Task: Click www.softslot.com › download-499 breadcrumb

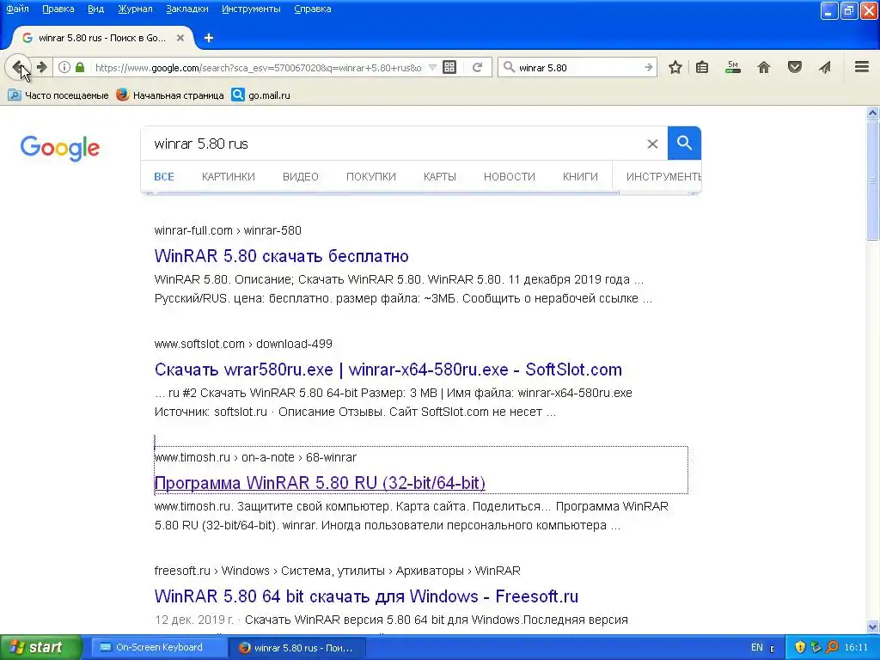Action: [x=243, y=344]
